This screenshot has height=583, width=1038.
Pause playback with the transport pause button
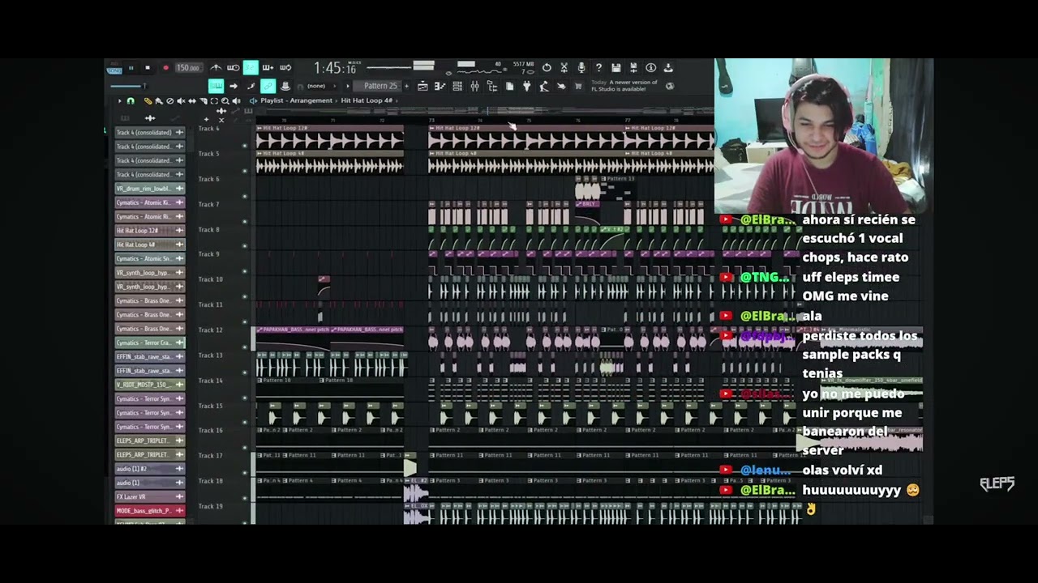click(x=131, y=68)
